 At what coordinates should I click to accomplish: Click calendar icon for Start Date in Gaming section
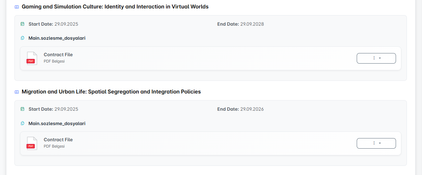[x=22, y=24]
